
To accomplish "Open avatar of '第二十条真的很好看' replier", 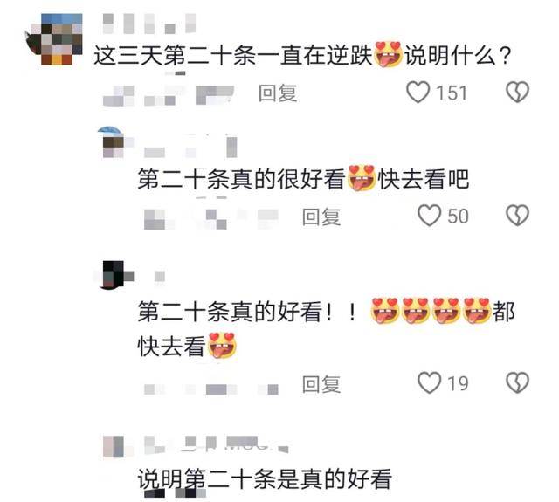I will [113, 142].
